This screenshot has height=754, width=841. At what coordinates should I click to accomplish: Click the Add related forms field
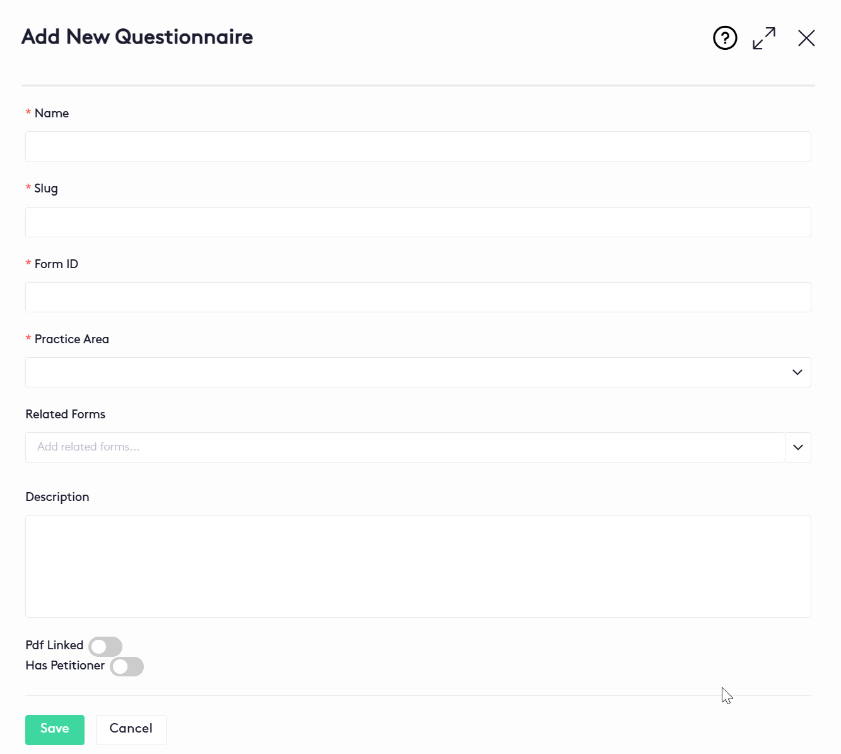pyautogui.click(x=404, y=447)
